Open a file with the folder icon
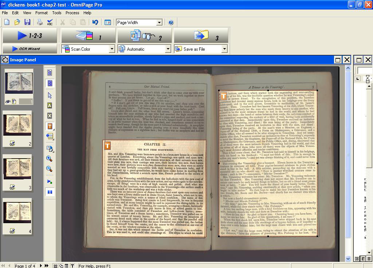The image size is (373, 268). (x=17, y=22)
